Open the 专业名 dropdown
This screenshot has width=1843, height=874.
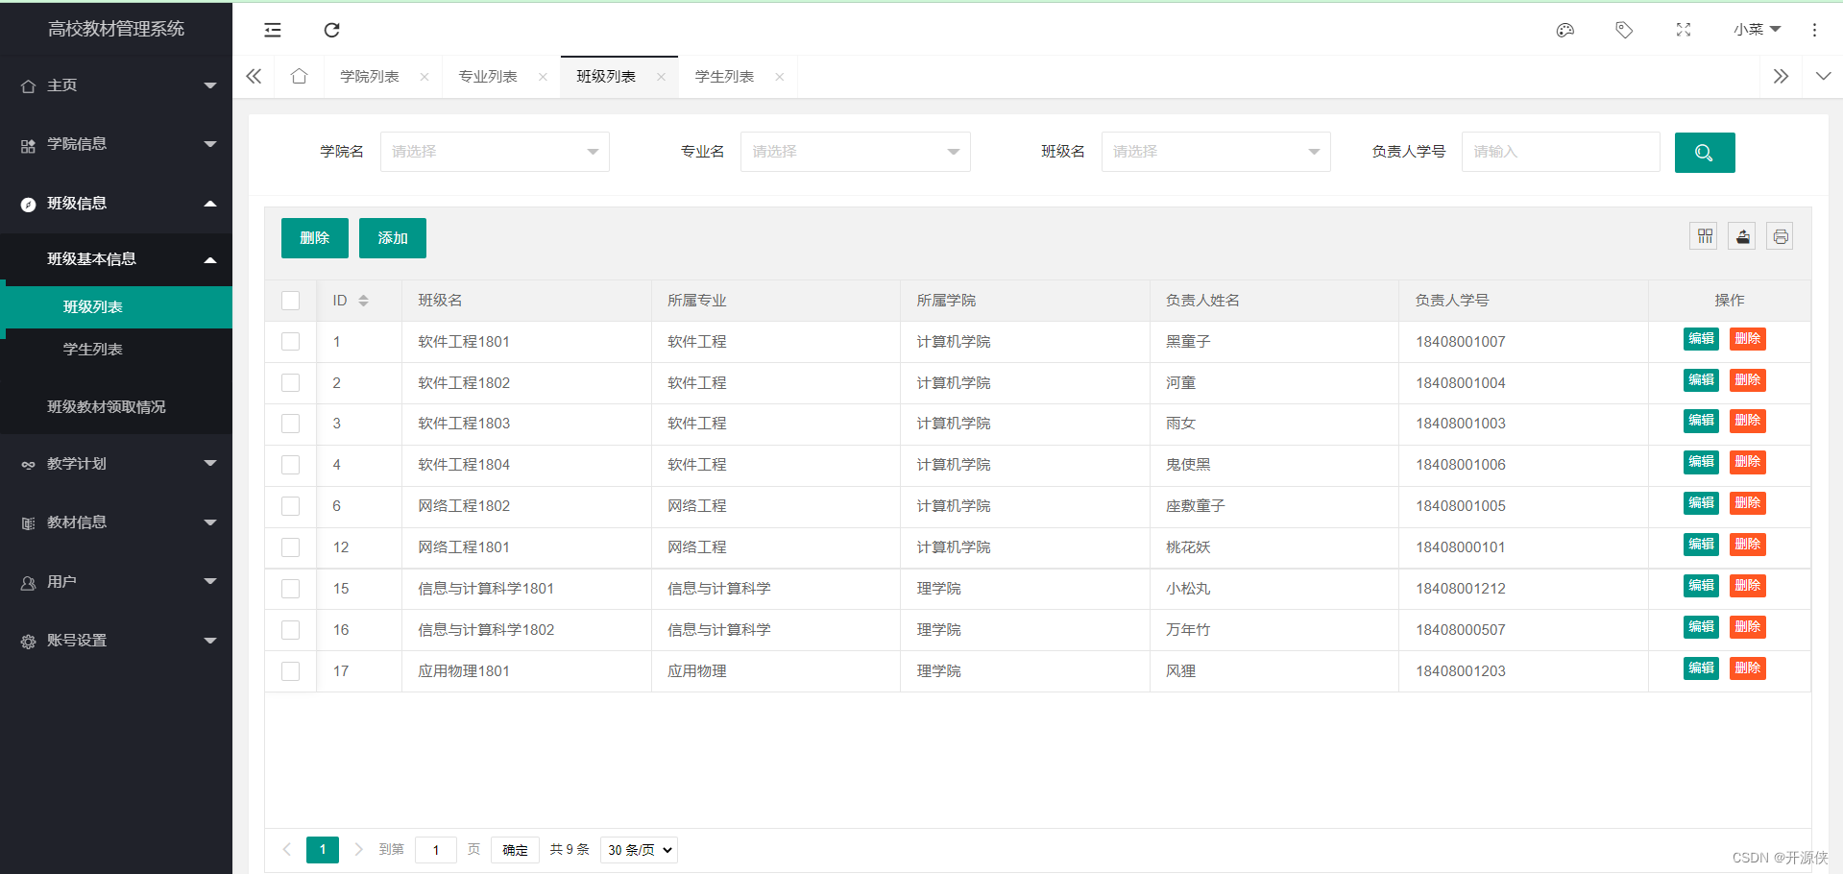tap(855, 152)
